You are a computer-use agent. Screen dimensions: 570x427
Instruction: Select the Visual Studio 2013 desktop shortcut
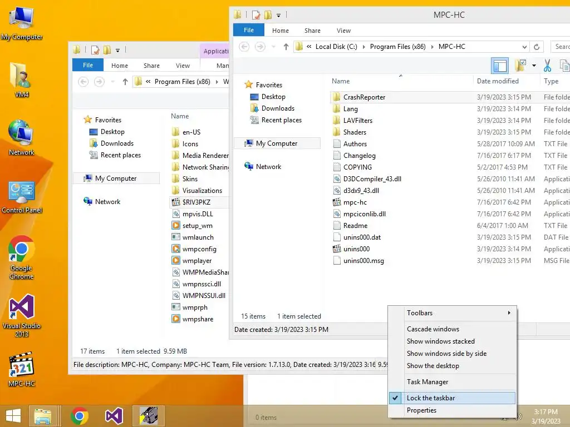[22, 316]
